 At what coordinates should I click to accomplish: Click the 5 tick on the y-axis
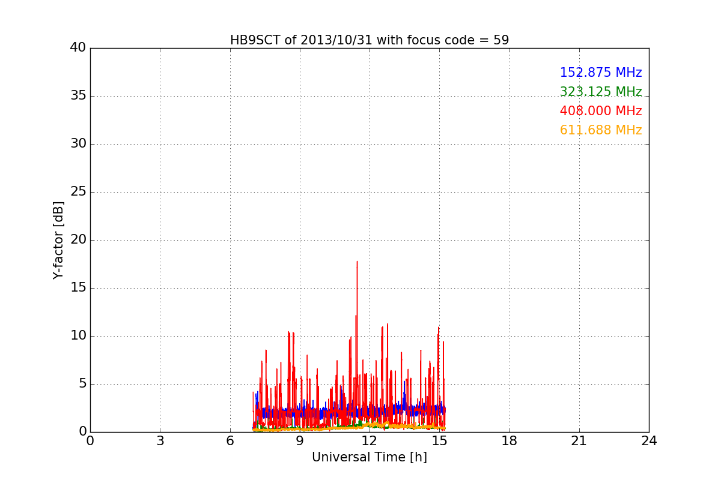pyautogui.click(x=82, y=383)
